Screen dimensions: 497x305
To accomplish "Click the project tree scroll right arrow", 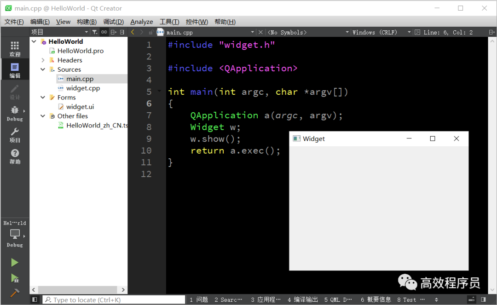I will (123, 290).
